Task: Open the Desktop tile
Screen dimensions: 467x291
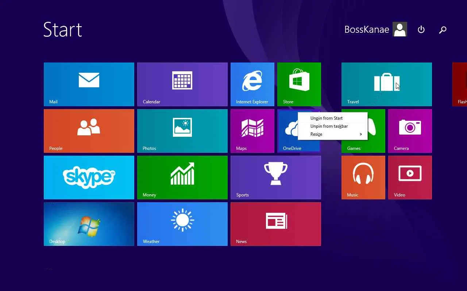Action: pos(89,224)
